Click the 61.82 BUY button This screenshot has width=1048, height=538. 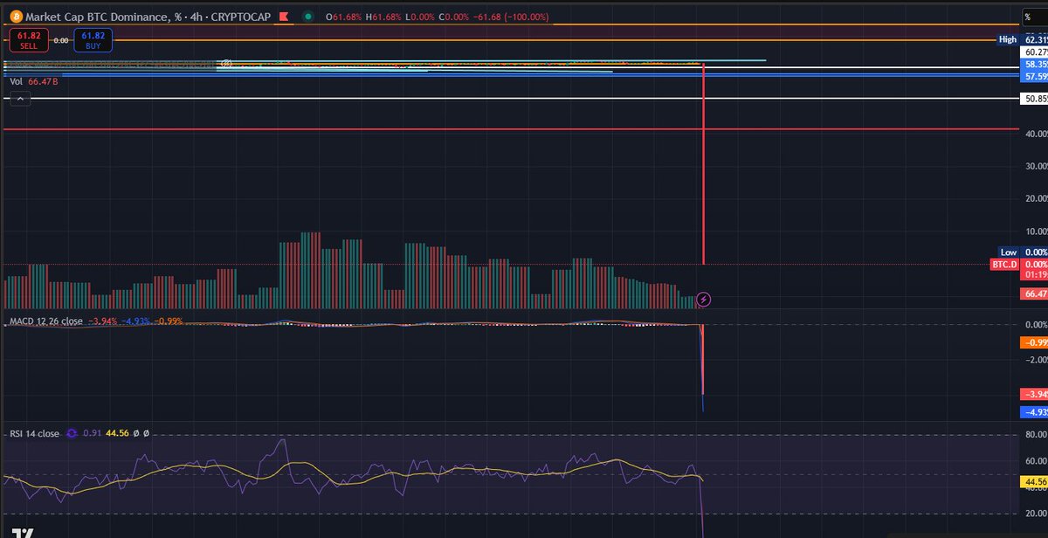click(93, 39)
